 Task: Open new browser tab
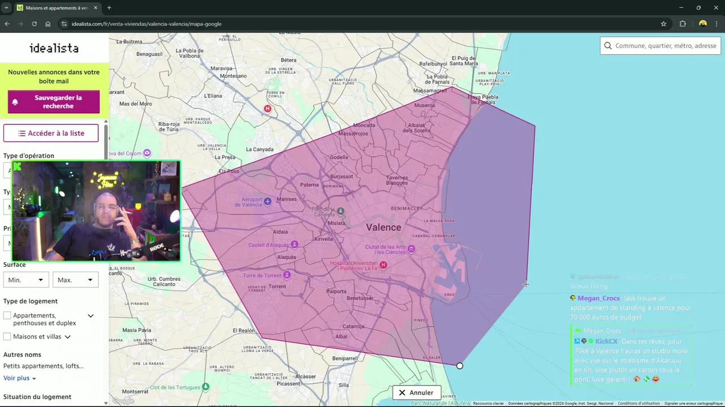109,8
